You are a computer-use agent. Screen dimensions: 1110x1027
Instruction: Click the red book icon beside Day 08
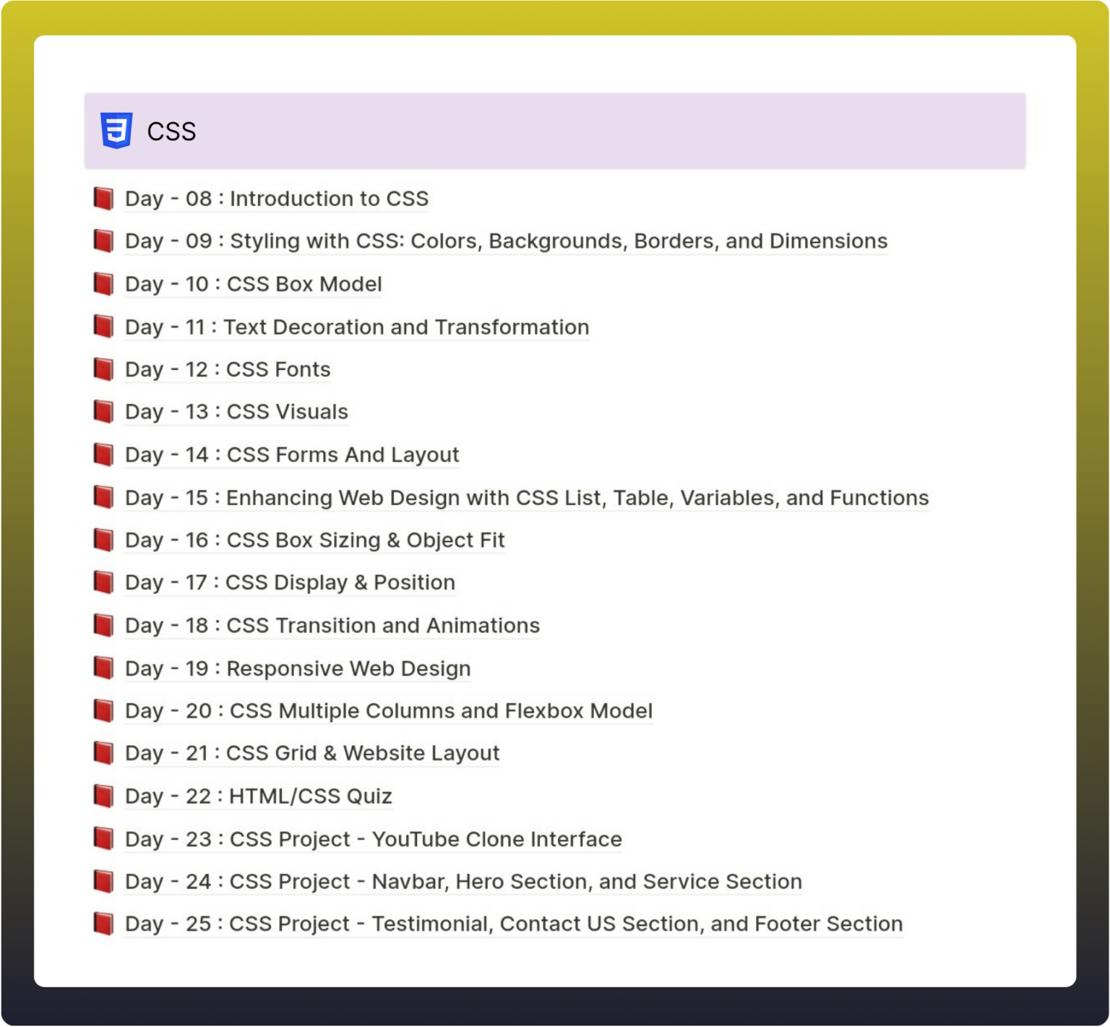point(103,198)
